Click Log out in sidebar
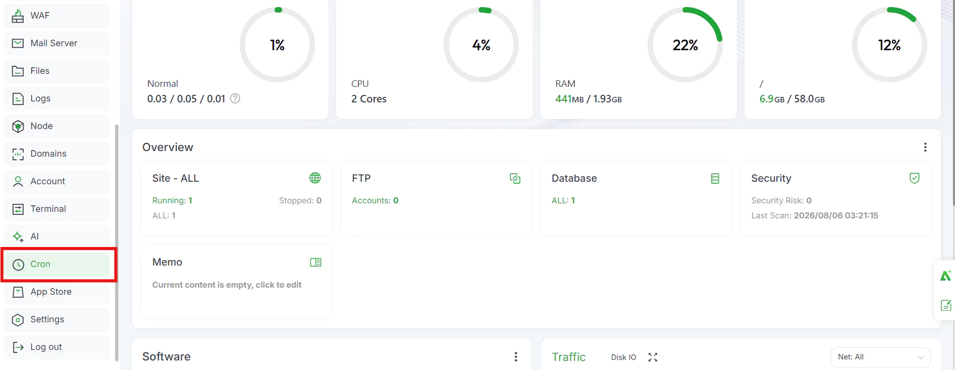The height and width of the screenshot is (370, 955). [x=57, y=347]
